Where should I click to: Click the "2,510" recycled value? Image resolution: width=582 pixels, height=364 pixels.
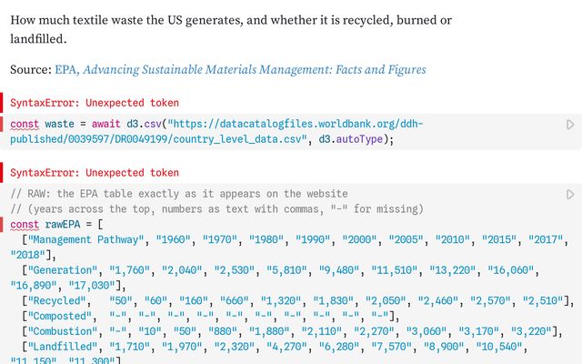click(543, 300)
